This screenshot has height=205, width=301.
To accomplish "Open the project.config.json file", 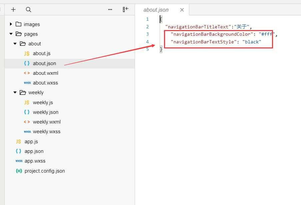I will 45,171.
